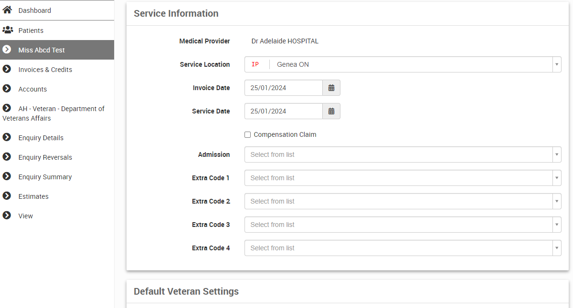Tick the Compensation Claim checkbox
Image resolution: width=573 pixels, height=308 pixels.
coord(247,135)
